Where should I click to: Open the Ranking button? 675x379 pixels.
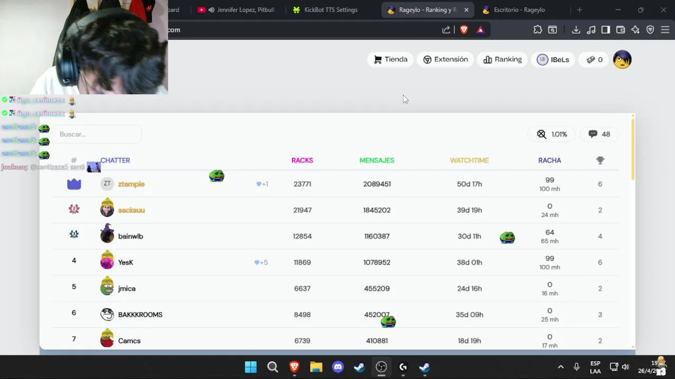pos(503,59)
